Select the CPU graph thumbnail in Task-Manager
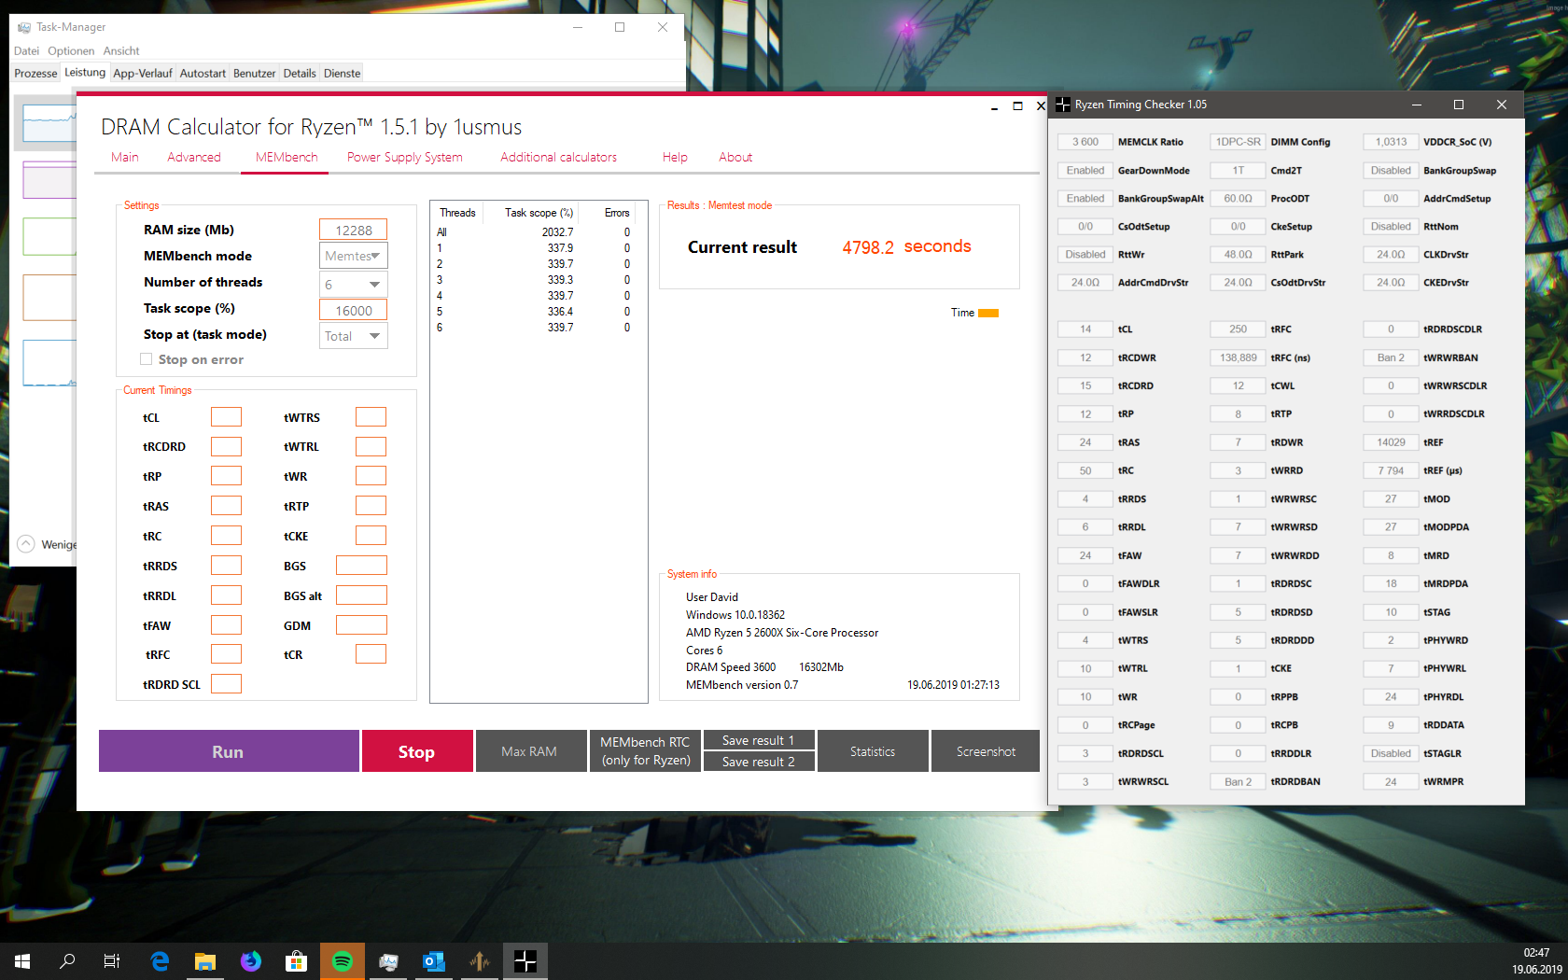 [49, 123]
